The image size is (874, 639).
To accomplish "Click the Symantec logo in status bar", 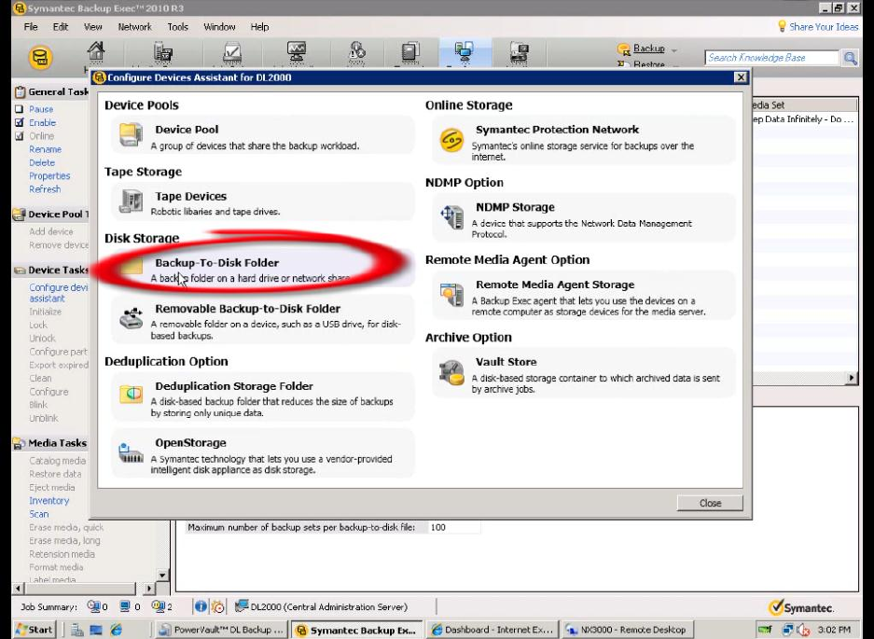I will (x=801, y=607).
